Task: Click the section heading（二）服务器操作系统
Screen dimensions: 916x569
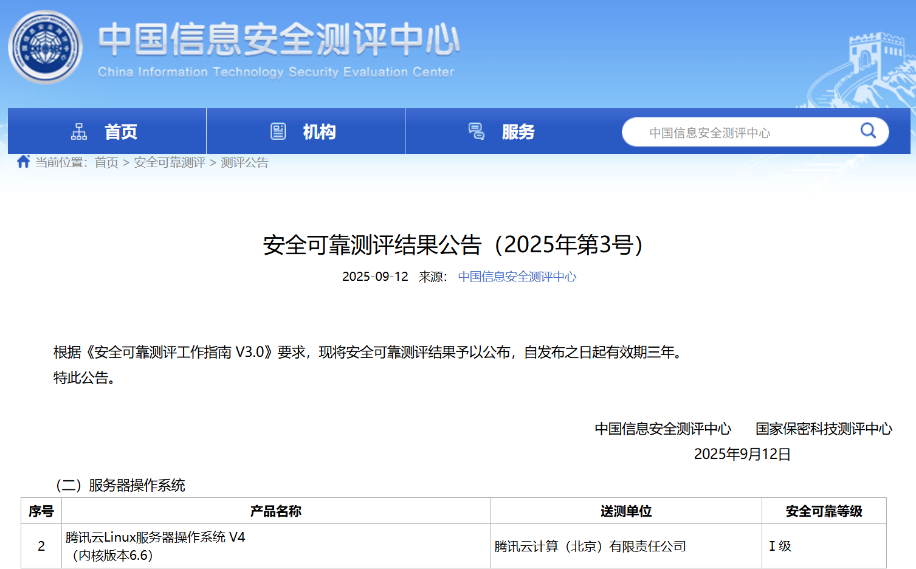Action: [x=120, y=485]
